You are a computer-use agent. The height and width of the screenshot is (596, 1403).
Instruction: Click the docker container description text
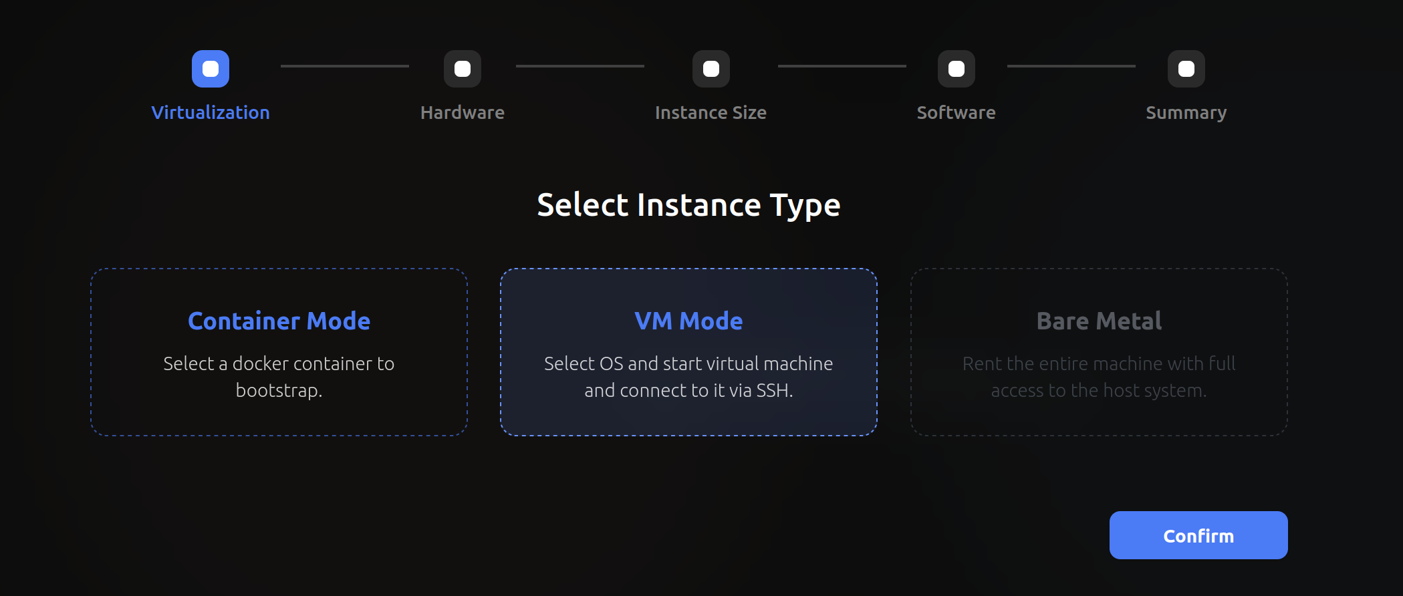point(279,377)
